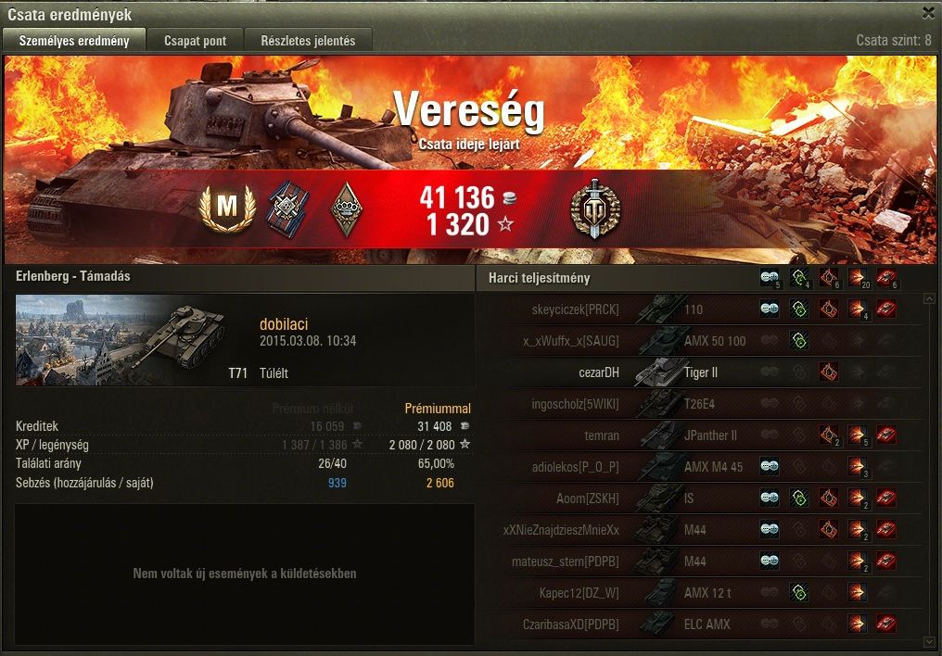Click the damage shots header icon

click(x=858, y=277)
